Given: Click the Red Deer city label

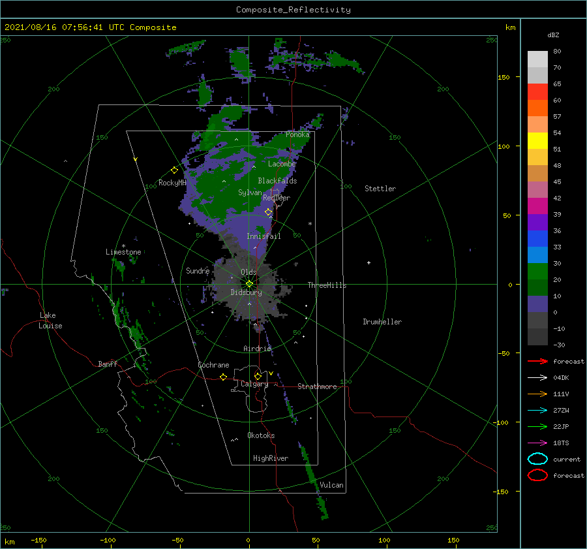Looking at the screenshot, I should point(277,198).
